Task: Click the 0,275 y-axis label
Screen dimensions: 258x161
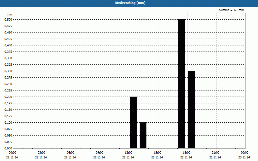Action: pyautogui.click(x=8, y=78)
